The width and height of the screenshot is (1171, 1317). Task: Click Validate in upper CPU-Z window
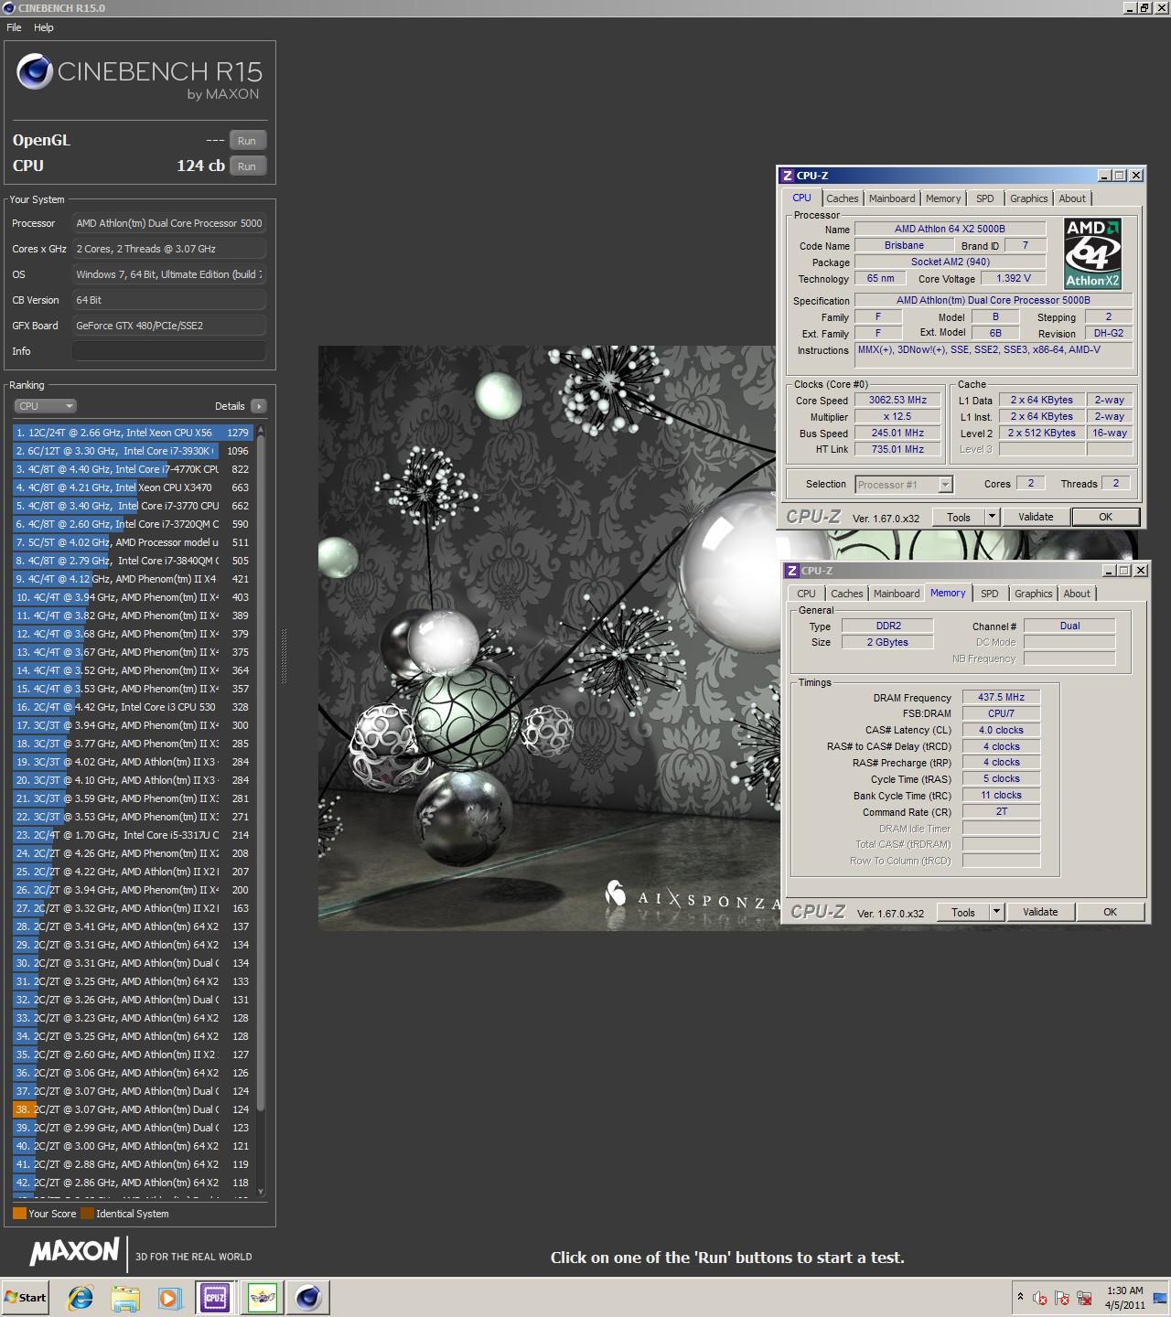coord(1036,517)
